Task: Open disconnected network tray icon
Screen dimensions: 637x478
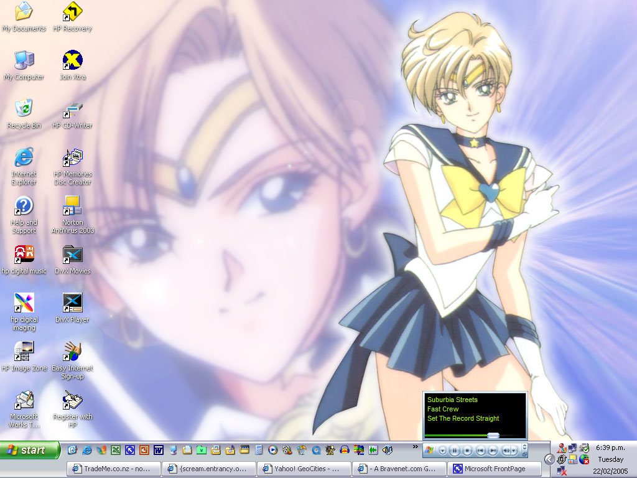Action: click(x=562, y=471)
